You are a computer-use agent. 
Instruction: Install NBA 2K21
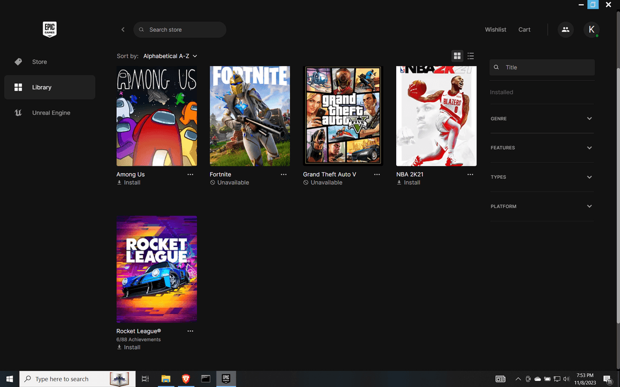point(409,182)
